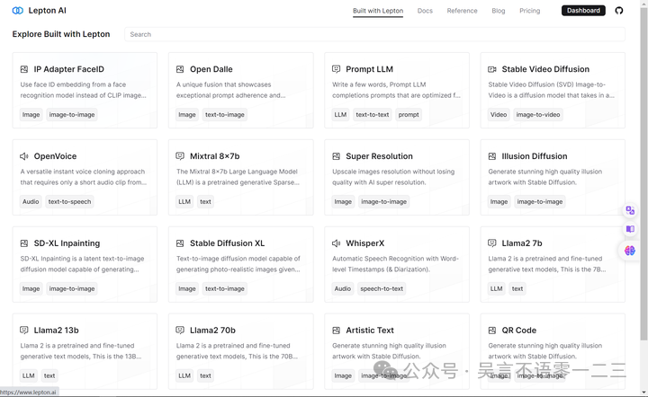The height and width of the screenshot is (397, 648).
Task: Go to the Docs menu item
Action: point(425,11)
